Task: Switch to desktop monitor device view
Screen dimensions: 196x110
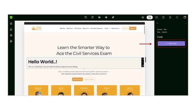Action: [x=143, y=17]
